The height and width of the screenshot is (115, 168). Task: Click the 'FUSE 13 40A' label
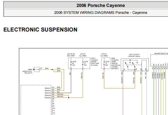coord(107,63)
